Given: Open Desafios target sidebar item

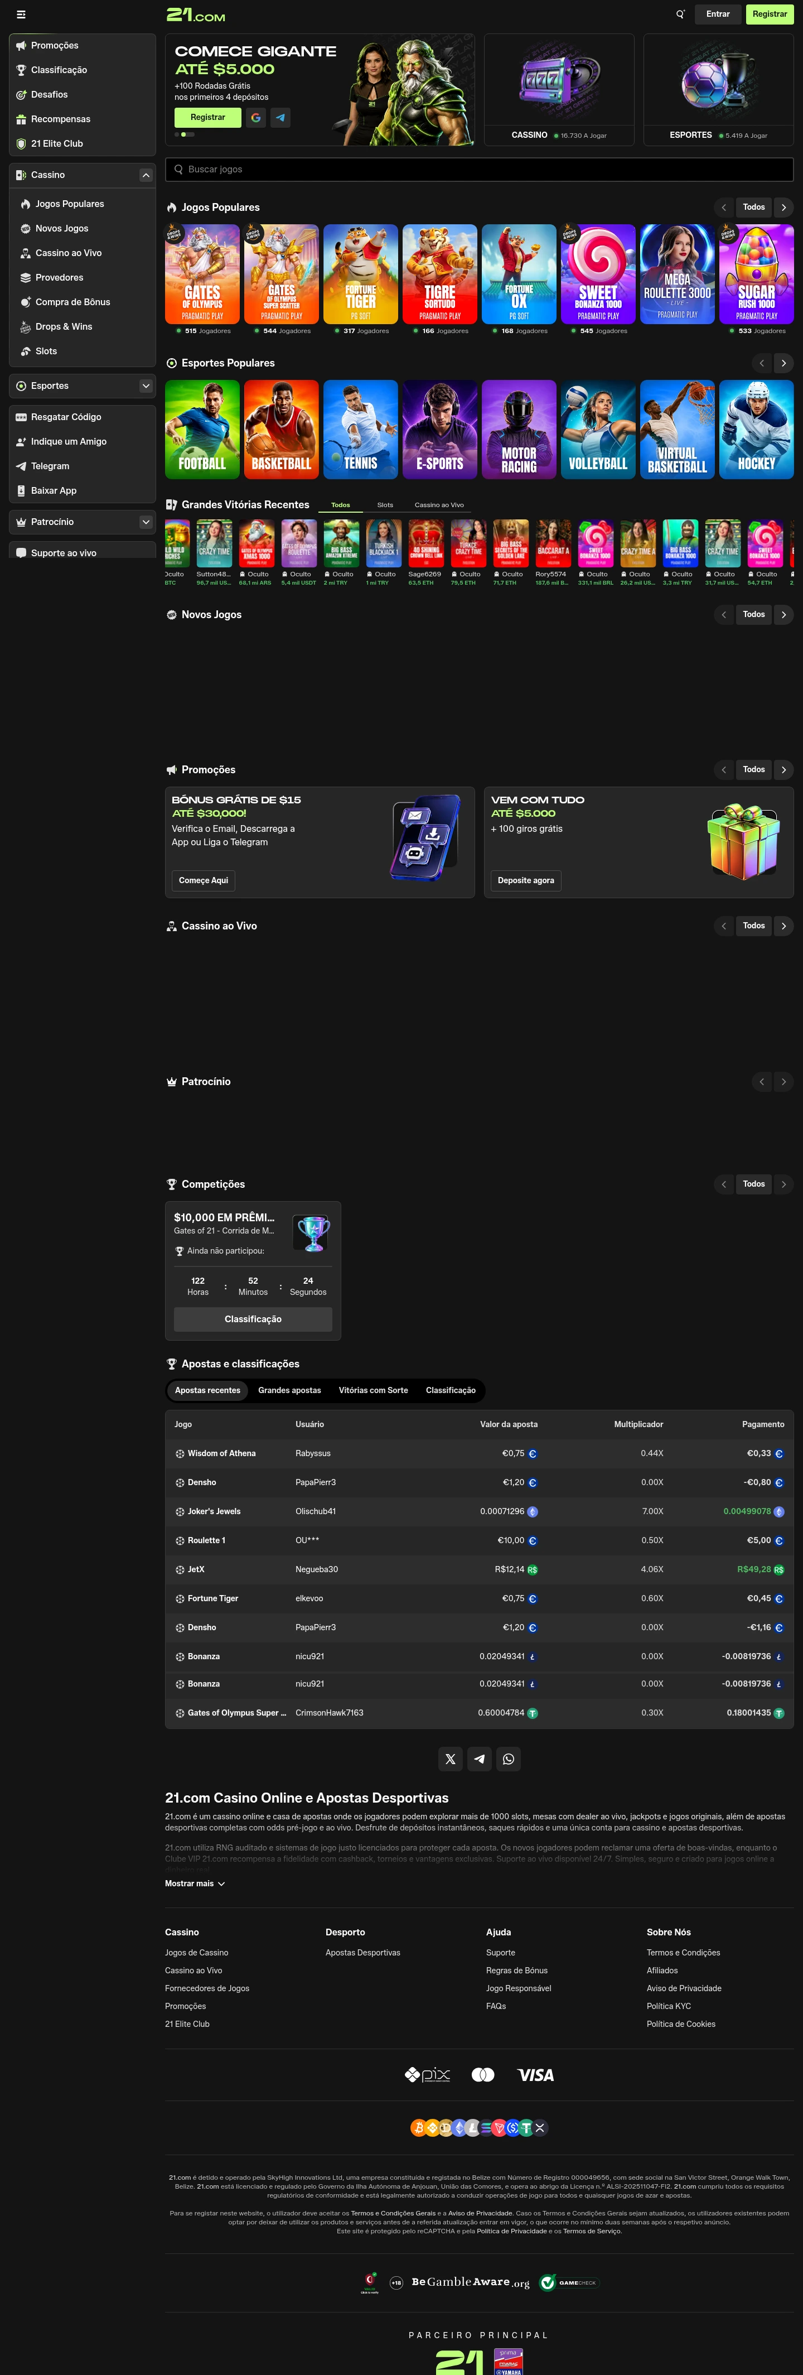Looking at the screenshot, I should tap(82, 94).
